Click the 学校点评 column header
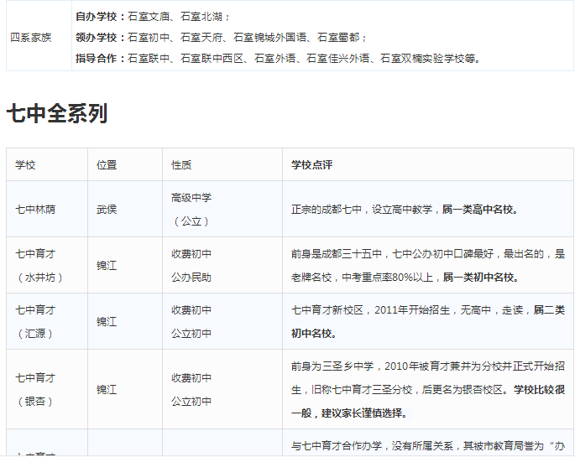Screen dimensions: 575x457 (311, 165)
